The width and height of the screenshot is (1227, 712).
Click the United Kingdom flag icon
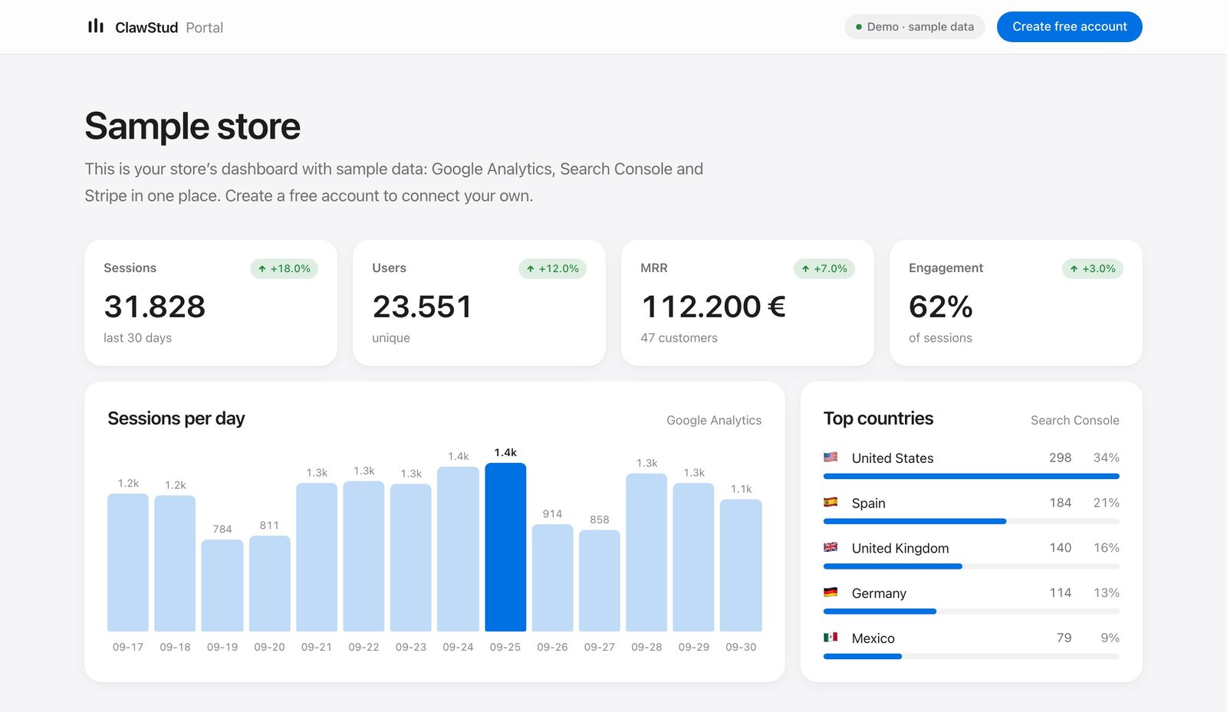(x=831, y=548)
